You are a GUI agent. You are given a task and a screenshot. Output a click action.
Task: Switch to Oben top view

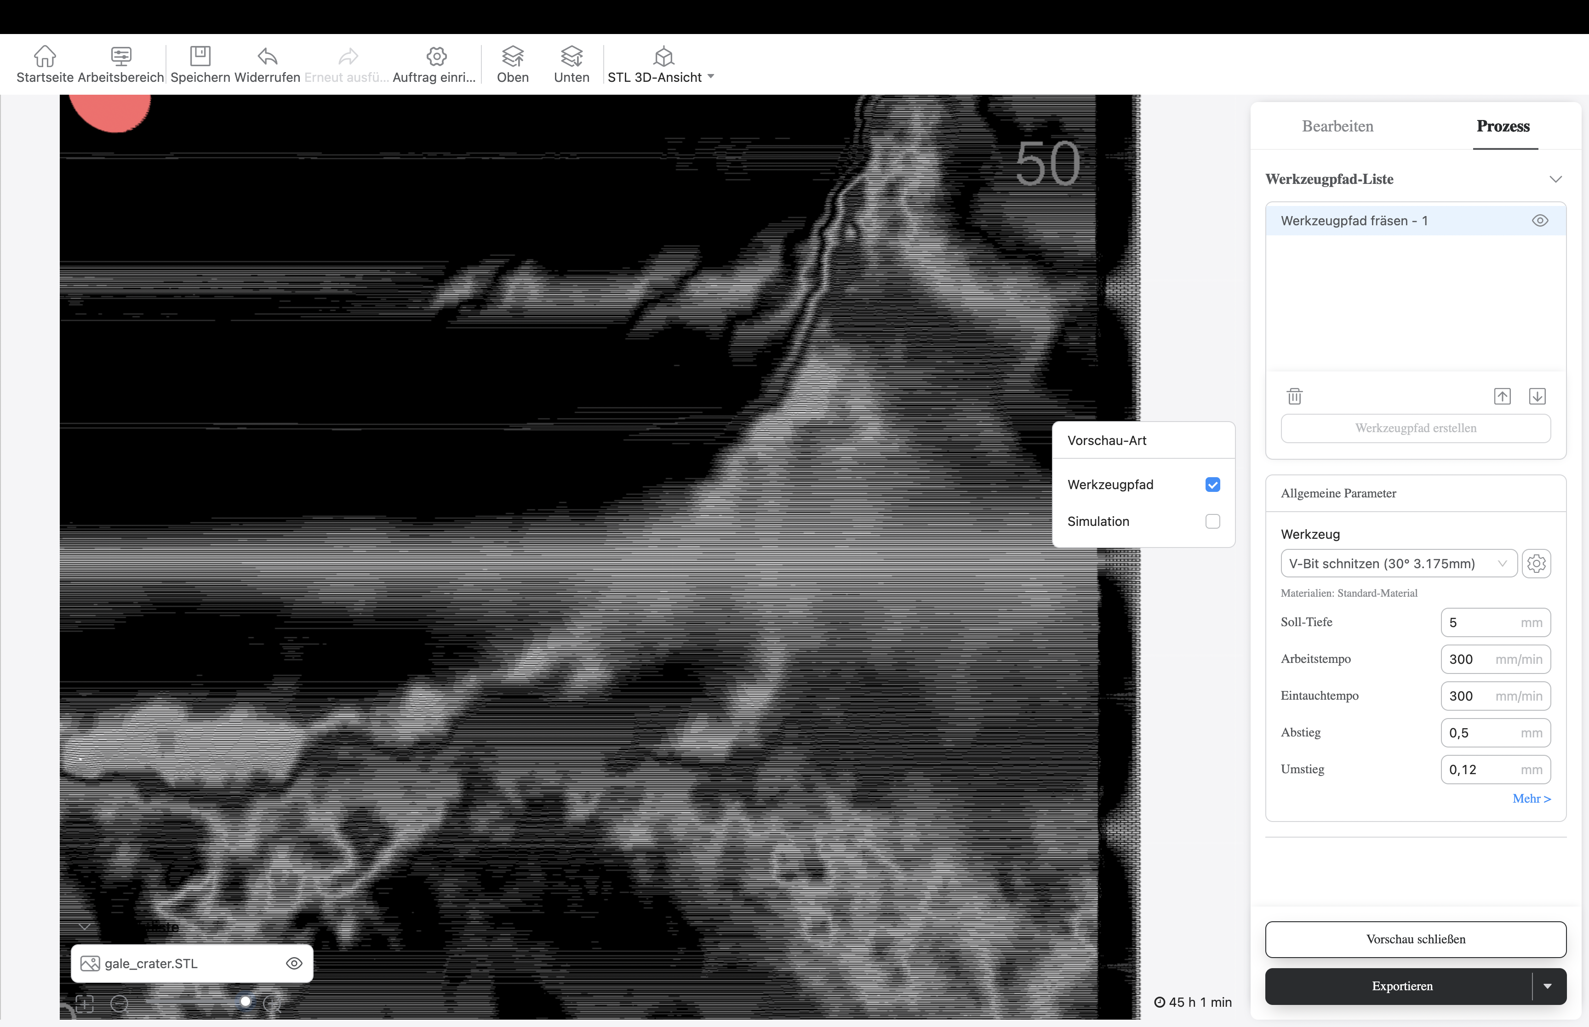coord(512,57)
